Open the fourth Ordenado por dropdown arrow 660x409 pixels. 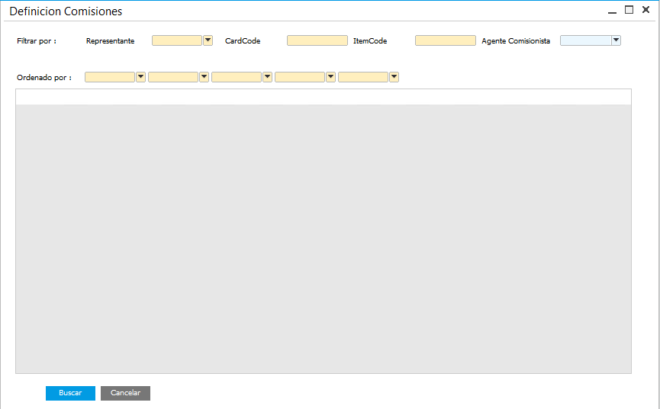[x=331, y=77]
